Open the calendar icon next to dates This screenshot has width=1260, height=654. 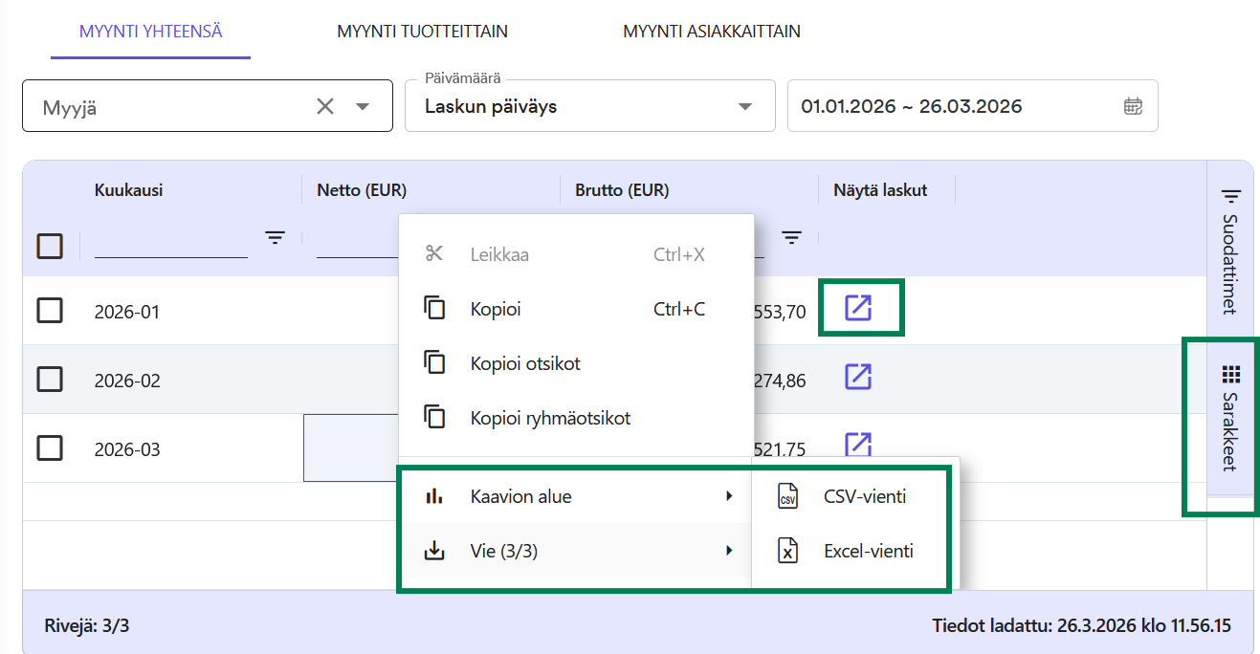[1132, 106]
